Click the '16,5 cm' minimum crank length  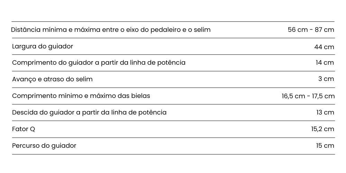(293, 96)
